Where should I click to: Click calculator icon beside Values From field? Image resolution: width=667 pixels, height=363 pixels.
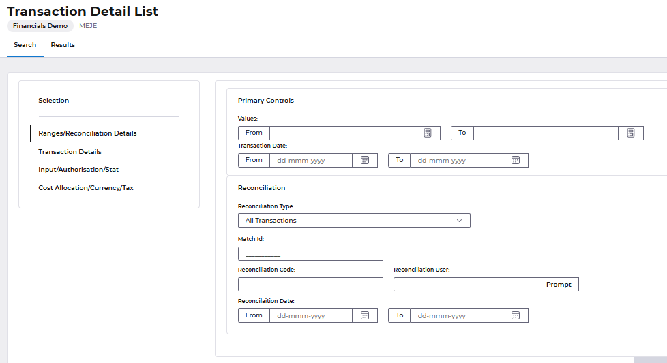(428, 133)
